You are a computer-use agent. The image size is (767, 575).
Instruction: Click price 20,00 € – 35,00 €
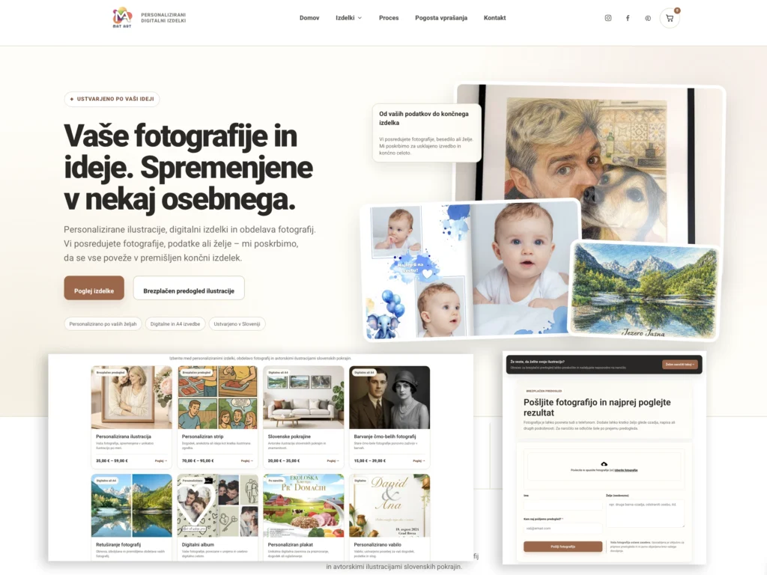click(x=284, y=460)
